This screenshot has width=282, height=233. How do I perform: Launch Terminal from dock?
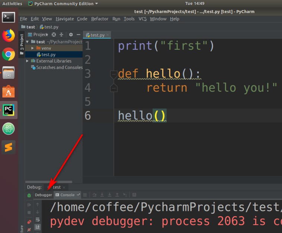point(9,17)
